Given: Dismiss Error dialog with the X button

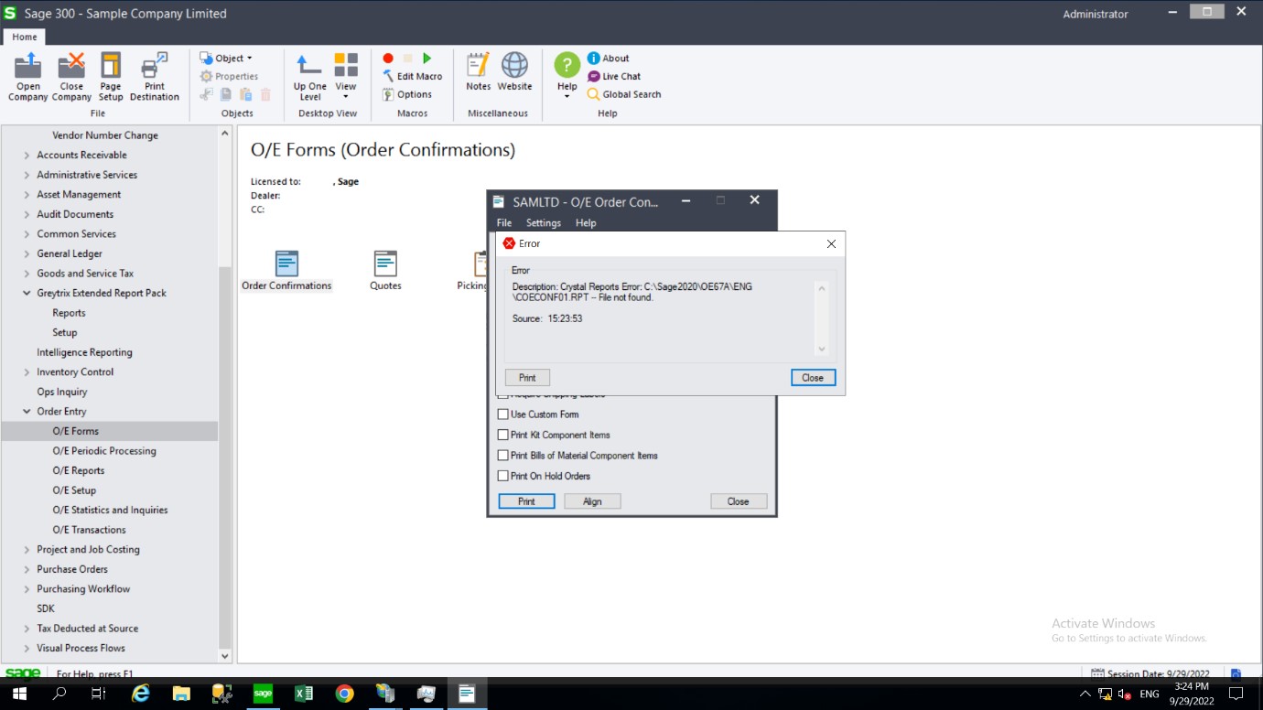Looking at the screenshot, I should [831, 243].
